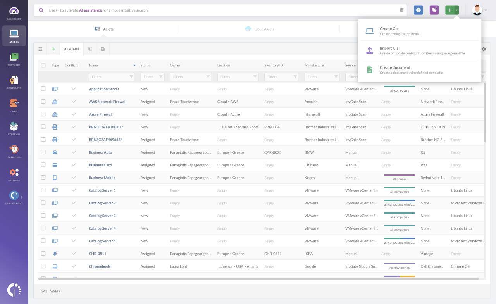Clear search with the trash icon
496x304 pixels.
click(401, 10)
